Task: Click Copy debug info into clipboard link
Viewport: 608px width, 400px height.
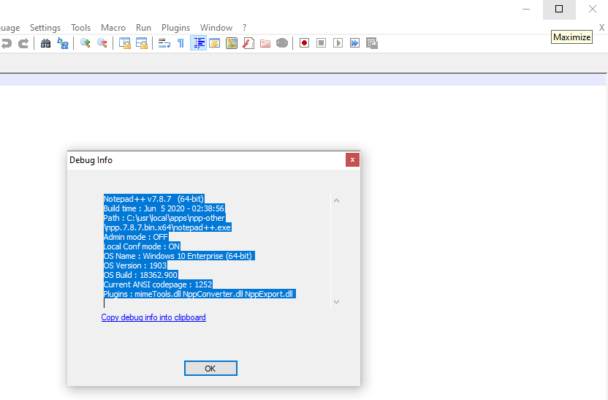Action: [x=153, y=317]
